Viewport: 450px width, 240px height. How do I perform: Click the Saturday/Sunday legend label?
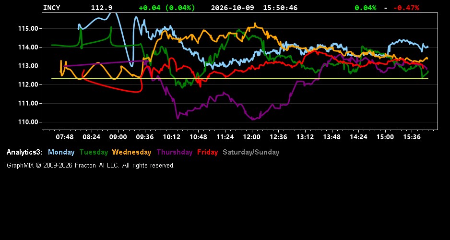click(251, 152)
